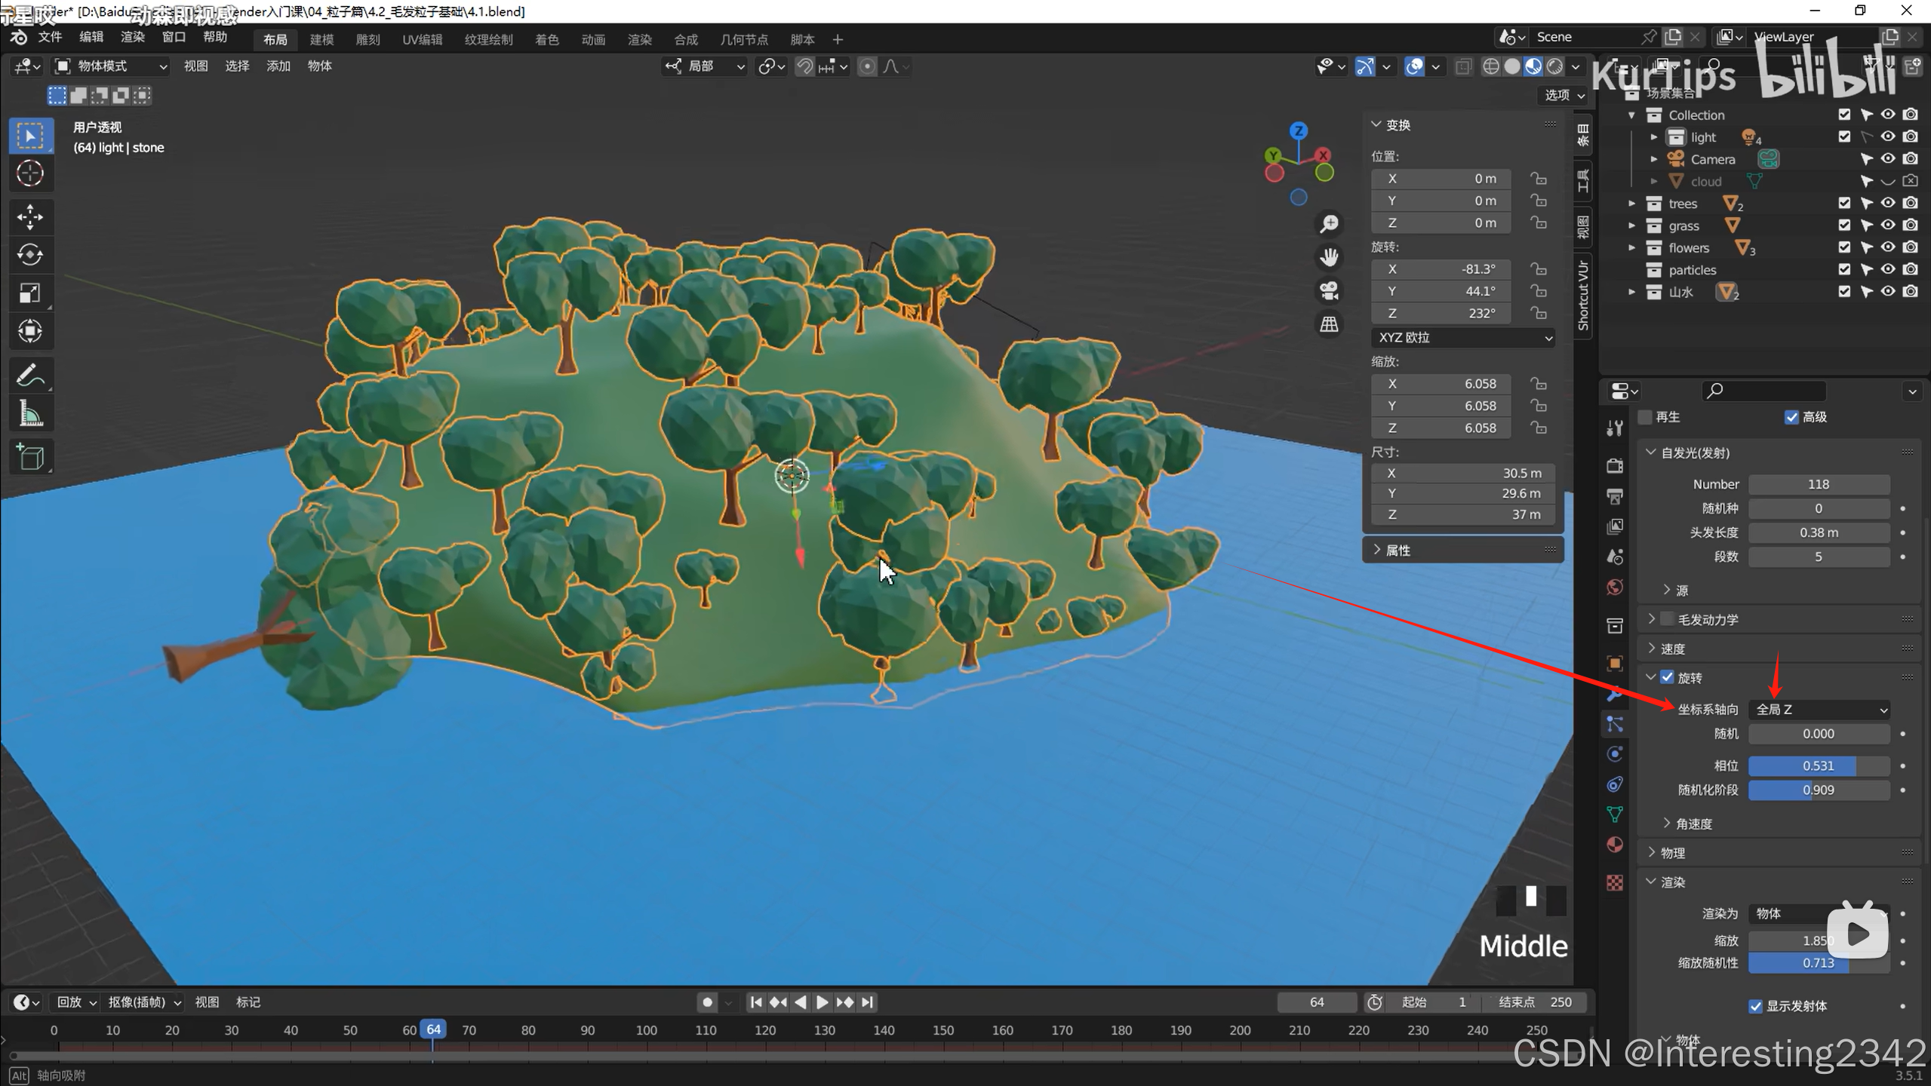This screenshot has height=1086, width=1931.
Task: Open the 坐标系轴向 全局 Z dropdown
Action: [x=1819, y=710]
